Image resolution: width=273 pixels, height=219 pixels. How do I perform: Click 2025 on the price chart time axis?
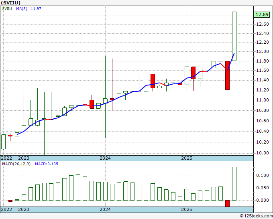(x=187, y=158)
